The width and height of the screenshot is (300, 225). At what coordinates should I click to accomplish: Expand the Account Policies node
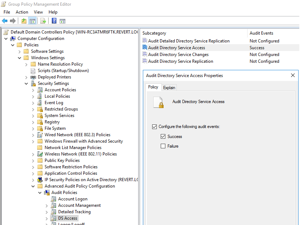click(33, 90)
